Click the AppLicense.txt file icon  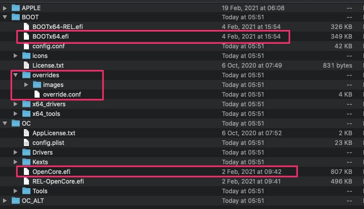[26, 133]
